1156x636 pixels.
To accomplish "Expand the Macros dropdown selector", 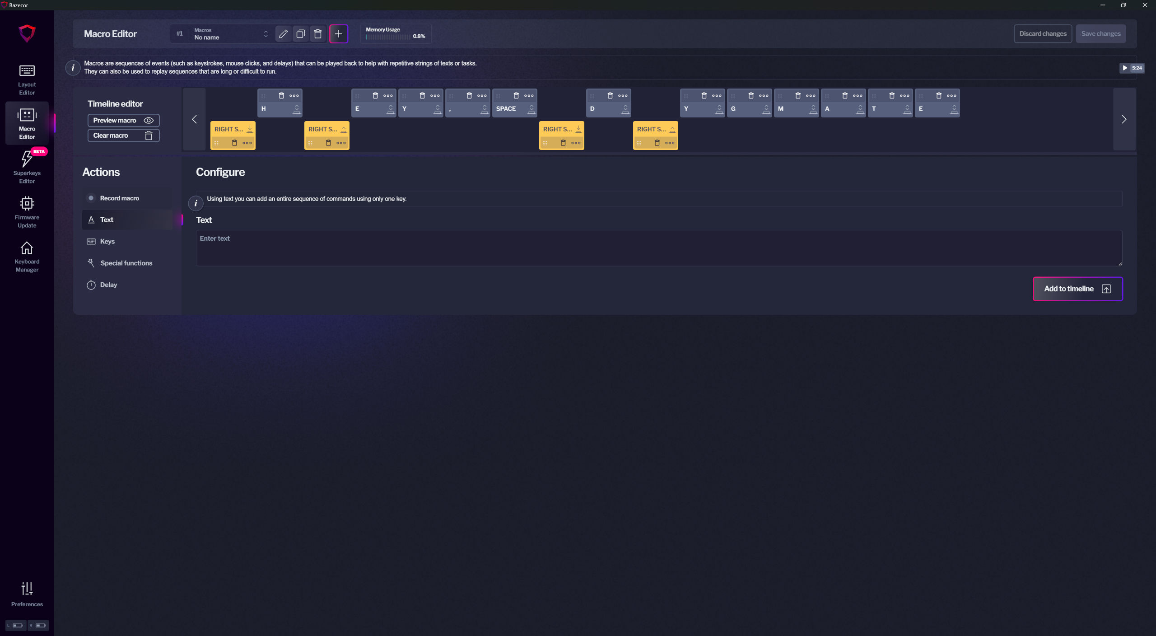I will point(266,33).
